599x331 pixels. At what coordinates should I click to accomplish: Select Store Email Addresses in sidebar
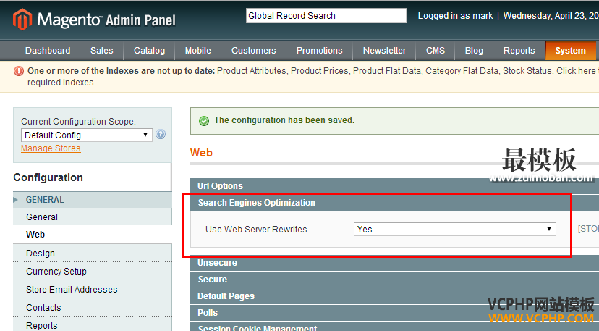tap(93, 290)
